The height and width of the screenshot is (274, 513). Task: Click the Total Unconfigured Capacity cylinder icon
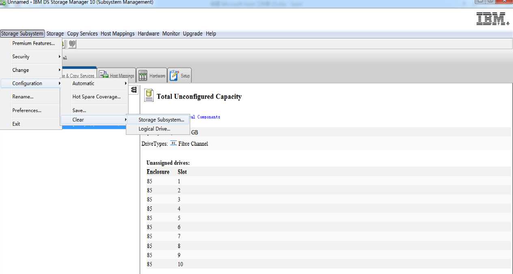click(149, 95)
